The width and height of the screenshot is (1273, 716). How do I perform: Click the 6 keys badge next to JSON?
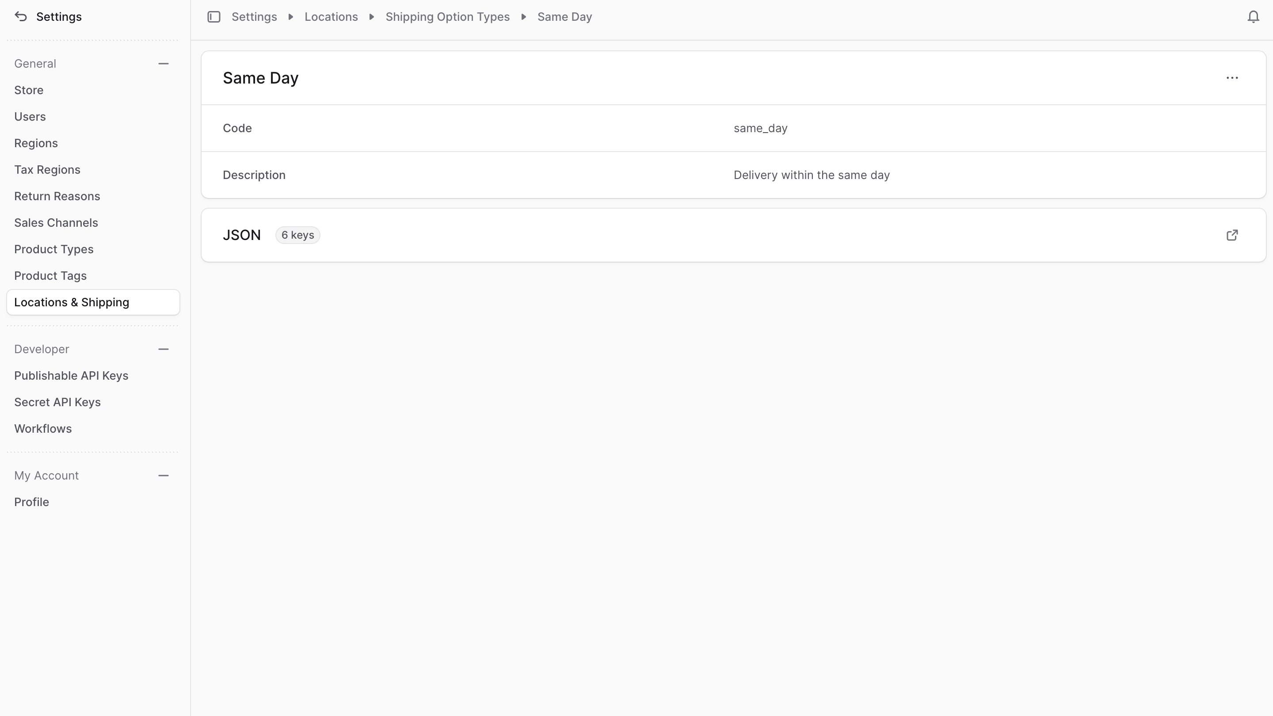pyautogui.click(x=297, y=235)
